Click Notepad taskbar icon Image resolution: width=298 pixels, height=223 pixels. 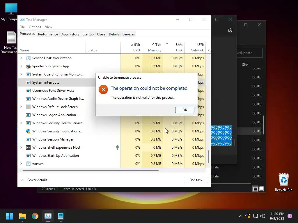coord(61,216)
